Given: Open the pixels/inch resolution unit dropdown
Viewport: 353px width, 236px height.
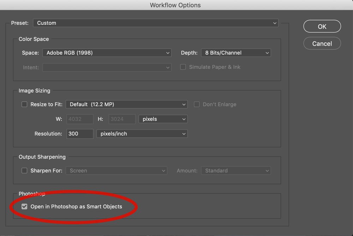Looking at the screenshot, I should click(x=142, y=134).
